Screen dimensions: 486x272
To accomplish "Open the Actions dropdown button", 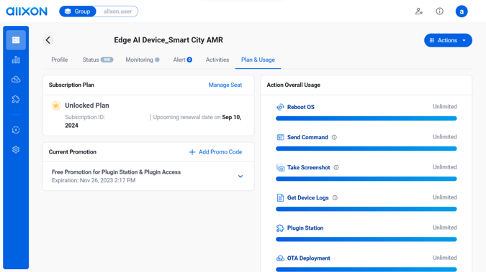I will [448, 40].
